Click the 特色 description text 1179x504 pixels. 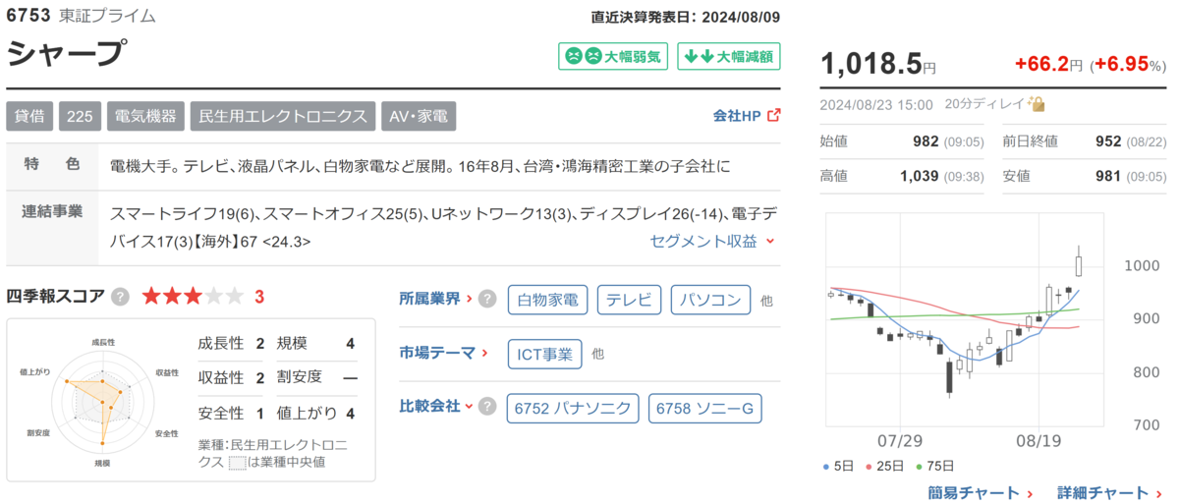tap(421, 166)
